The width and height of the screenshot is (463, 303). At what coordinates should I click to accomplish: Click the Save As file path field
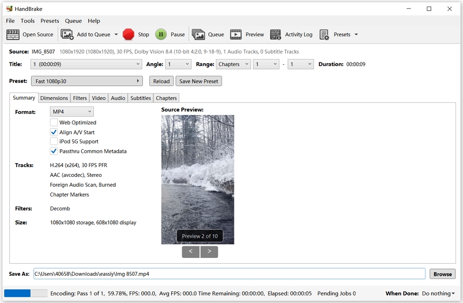pyautogui.click(x=229, y=274)
